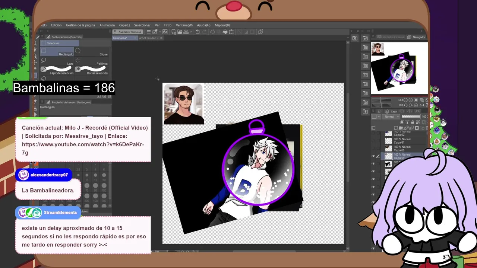Click the open file folder icon
Screen dimensions: 477x268
[x=180, y=32]
